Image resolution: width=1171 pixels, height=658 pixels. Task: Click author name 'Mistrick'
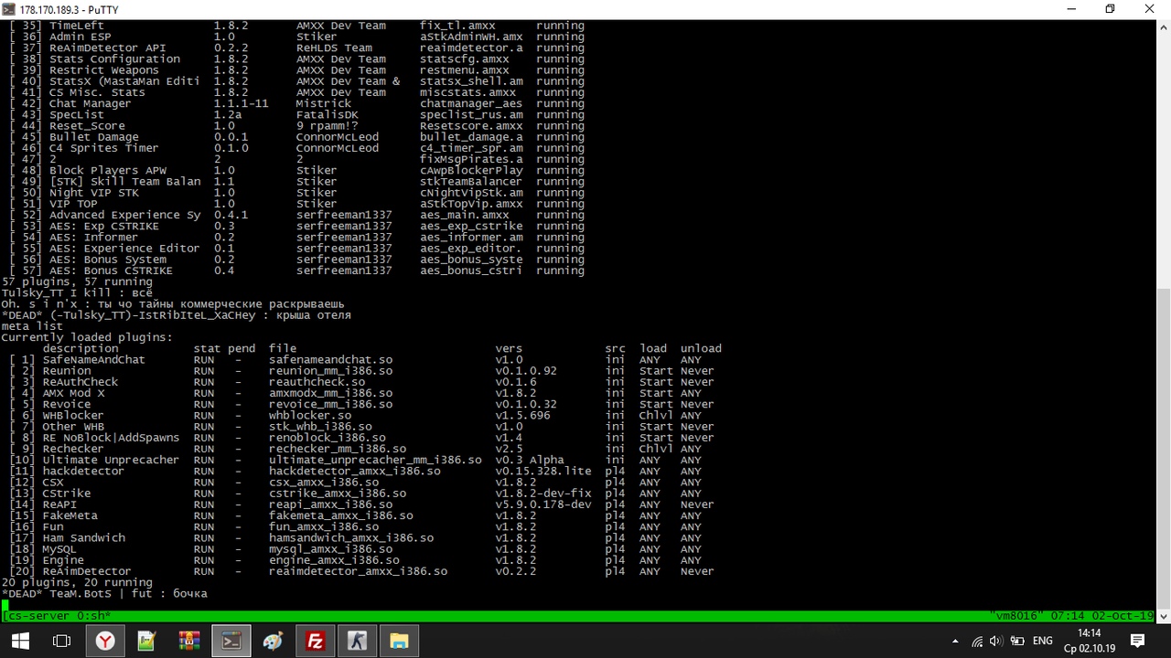(x=324, y=103)
